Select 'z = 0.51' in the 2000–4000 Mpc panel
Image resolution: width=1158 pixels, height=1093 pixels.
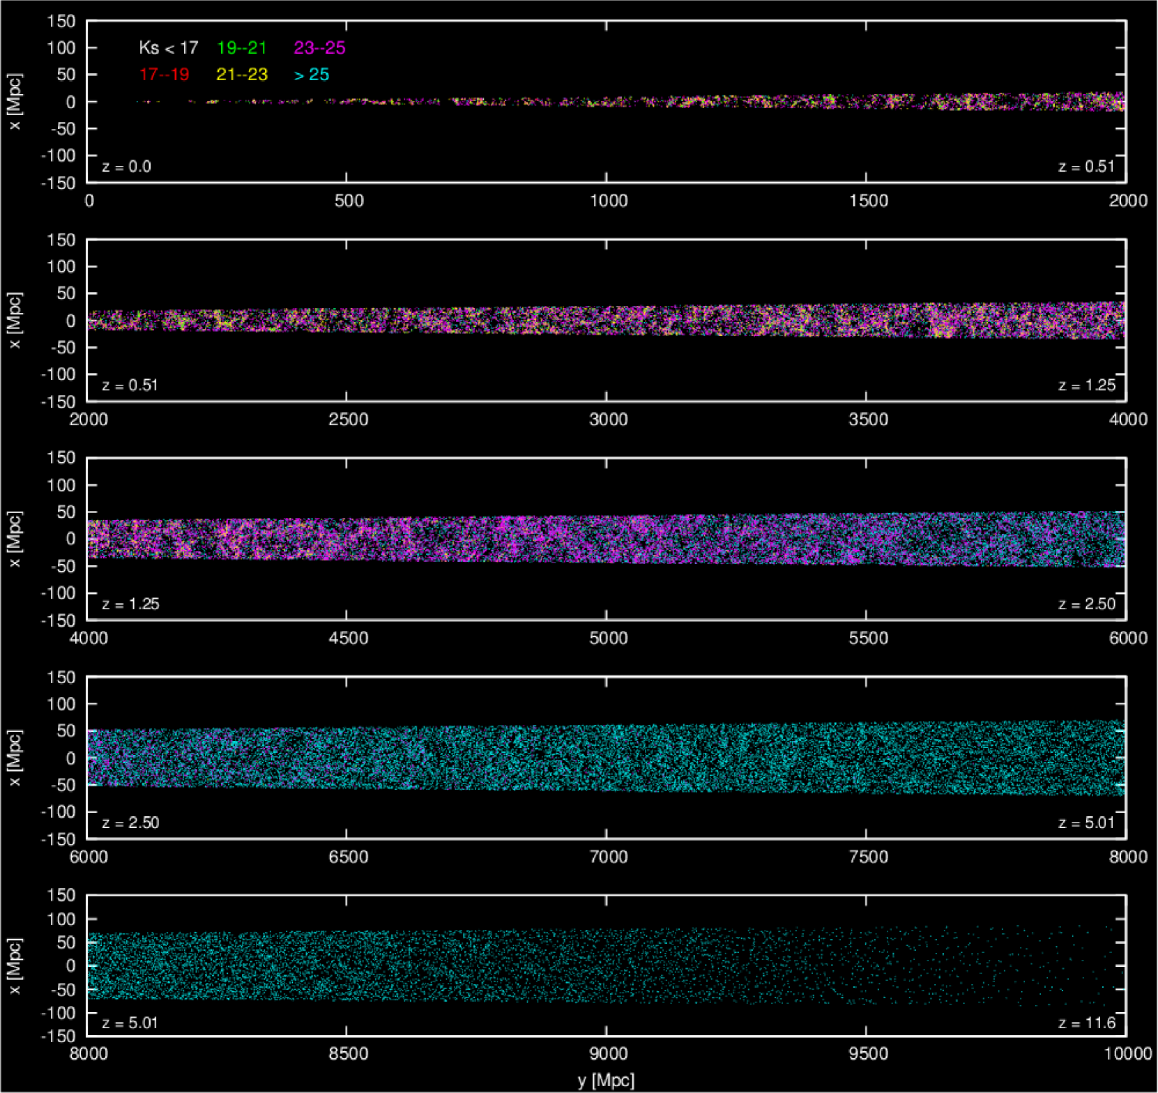point(130,385)
